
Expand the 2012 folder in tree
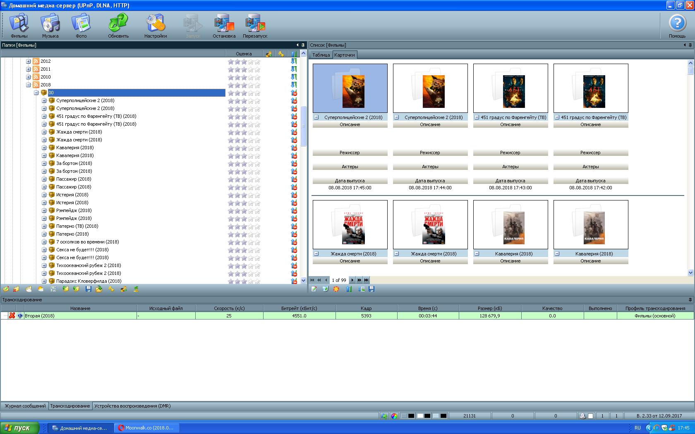(x=29, y=61)
